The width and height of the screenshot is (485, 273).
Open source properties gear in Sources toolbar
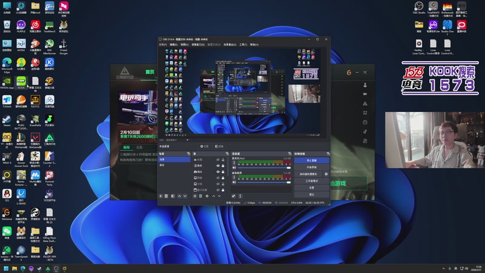click(x=207, y=196)
